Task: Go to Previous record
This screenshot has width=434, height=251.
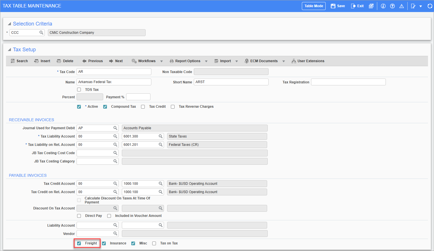Action: tap(92, 61)
